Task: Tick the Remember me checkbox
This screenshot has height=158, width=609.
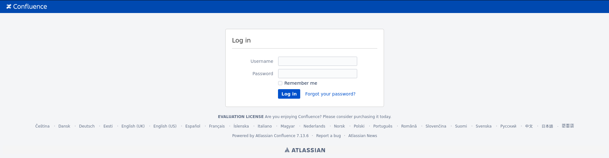Action: point(280,83)
